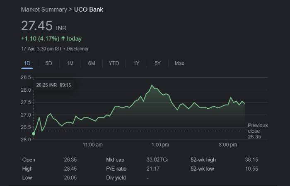Click the High value 28.45
Screen dimensions: 290x186
[70, 169]
